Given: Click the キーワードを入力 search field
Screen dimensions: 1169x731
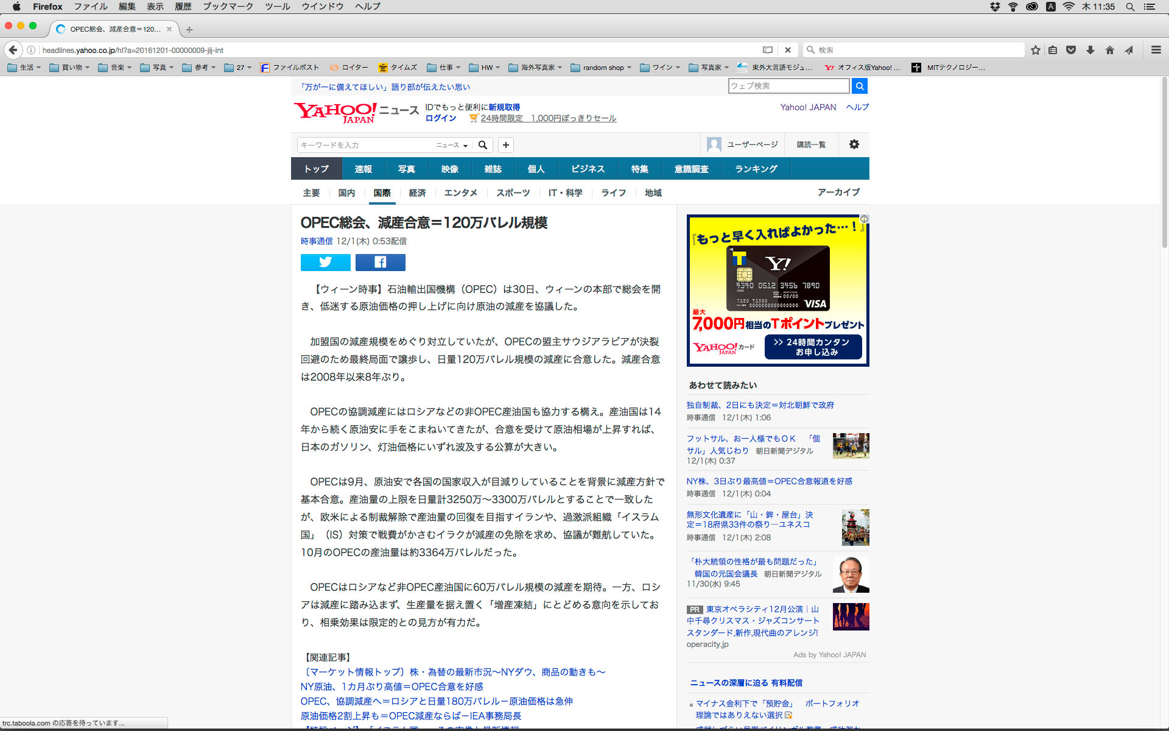Looking at the screenshot, I should tap(365, 145).
